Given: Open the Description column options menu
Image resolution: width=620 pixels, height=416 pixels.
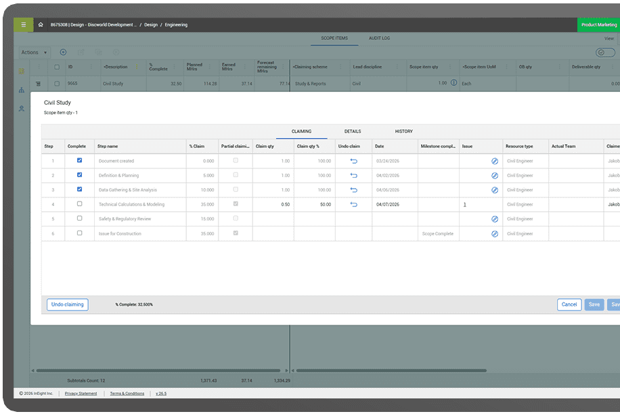Looking at the screenshot, I should click(137, 66).
